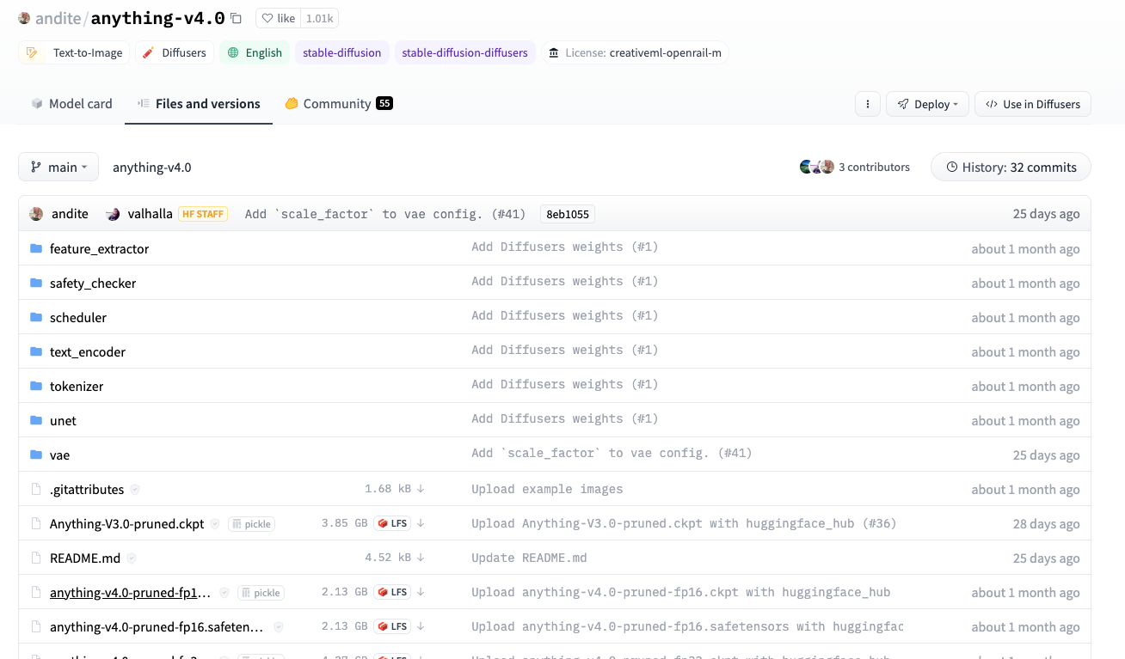Open anything-v4.0-pruned-fp16.ckpt file link
This screenshot has width=1125, height=659.
(x=131, y=592)
